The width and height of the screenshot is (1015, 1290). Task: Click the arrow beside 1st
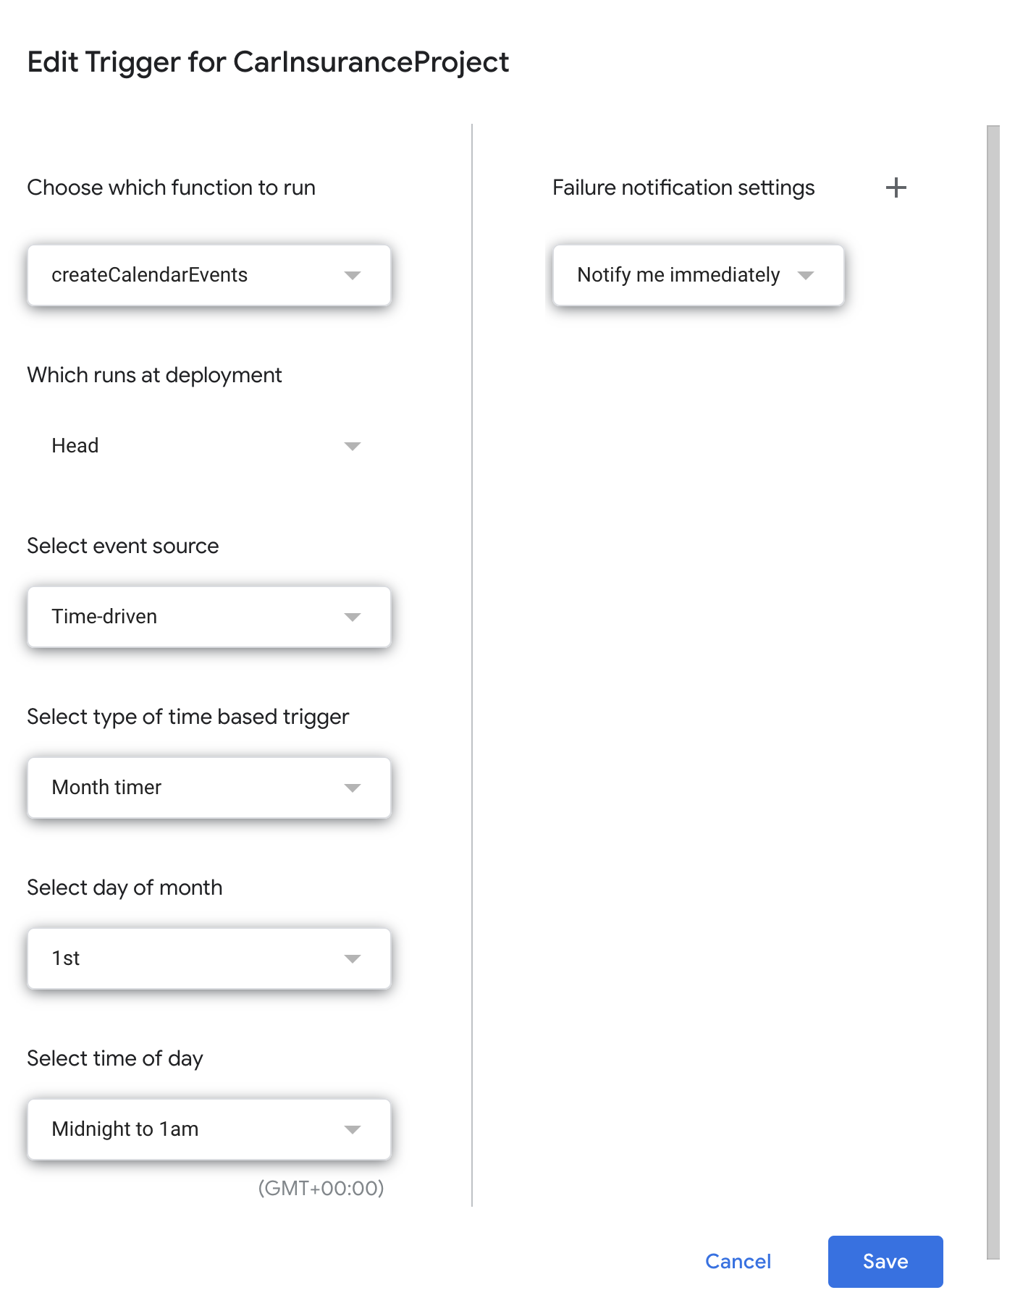click(x=353, y=958)
